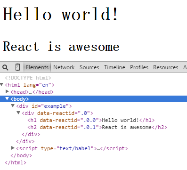Collapse the div id="example" node
The width and height of the screenshot is (187, 170).
pos(13,105)
